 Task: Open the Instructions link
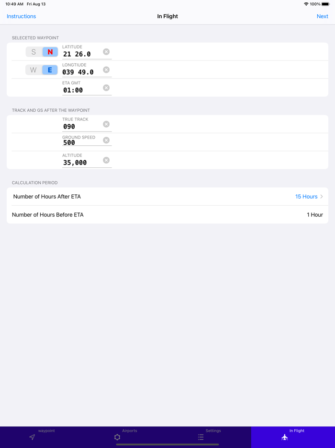click(21, 16)
